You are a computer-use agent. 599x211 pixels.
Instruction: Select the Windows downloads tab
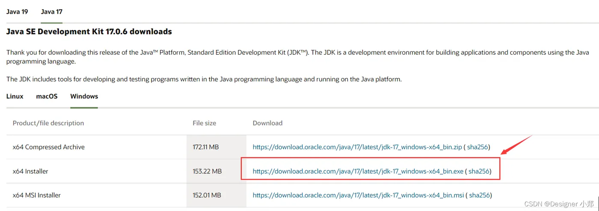pos(84,96)
